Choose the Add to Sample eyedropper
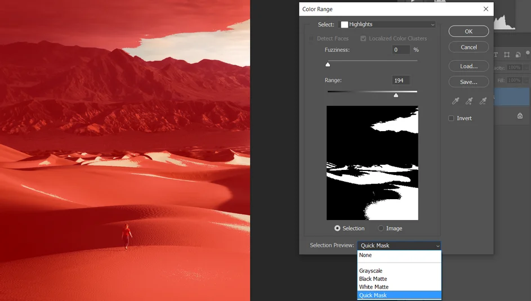 click(x=469, y=101)
